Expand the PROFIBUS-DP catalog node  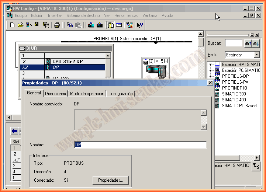[211, 76]
